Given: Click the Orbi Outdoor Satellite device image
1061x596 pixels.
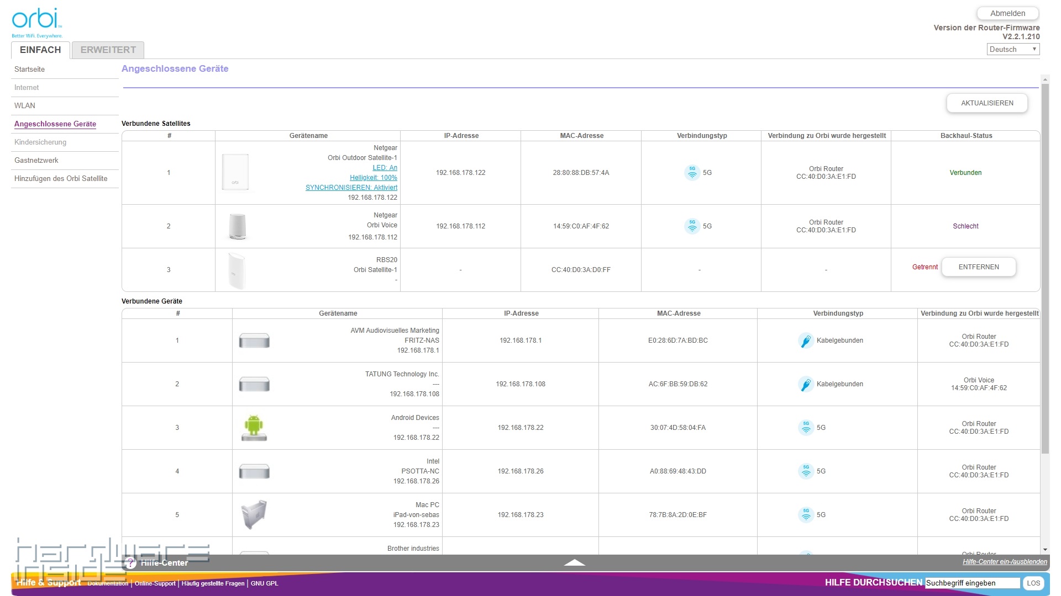Looking at the screenshot, I should (235, 173).
